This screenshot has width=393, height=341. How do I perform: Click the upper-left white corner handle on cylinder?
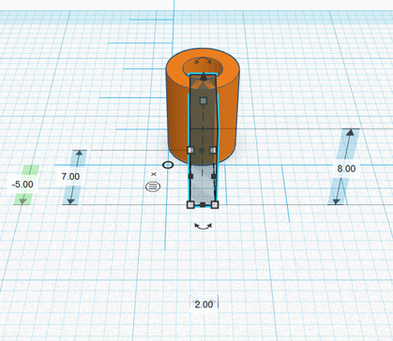(x=190, y=150)
